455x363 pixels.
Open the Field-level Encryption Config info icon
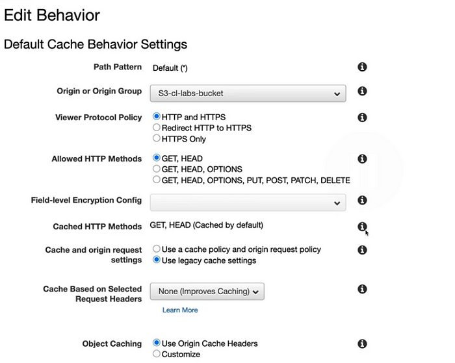pyautogui.click(x=362, y=201)
